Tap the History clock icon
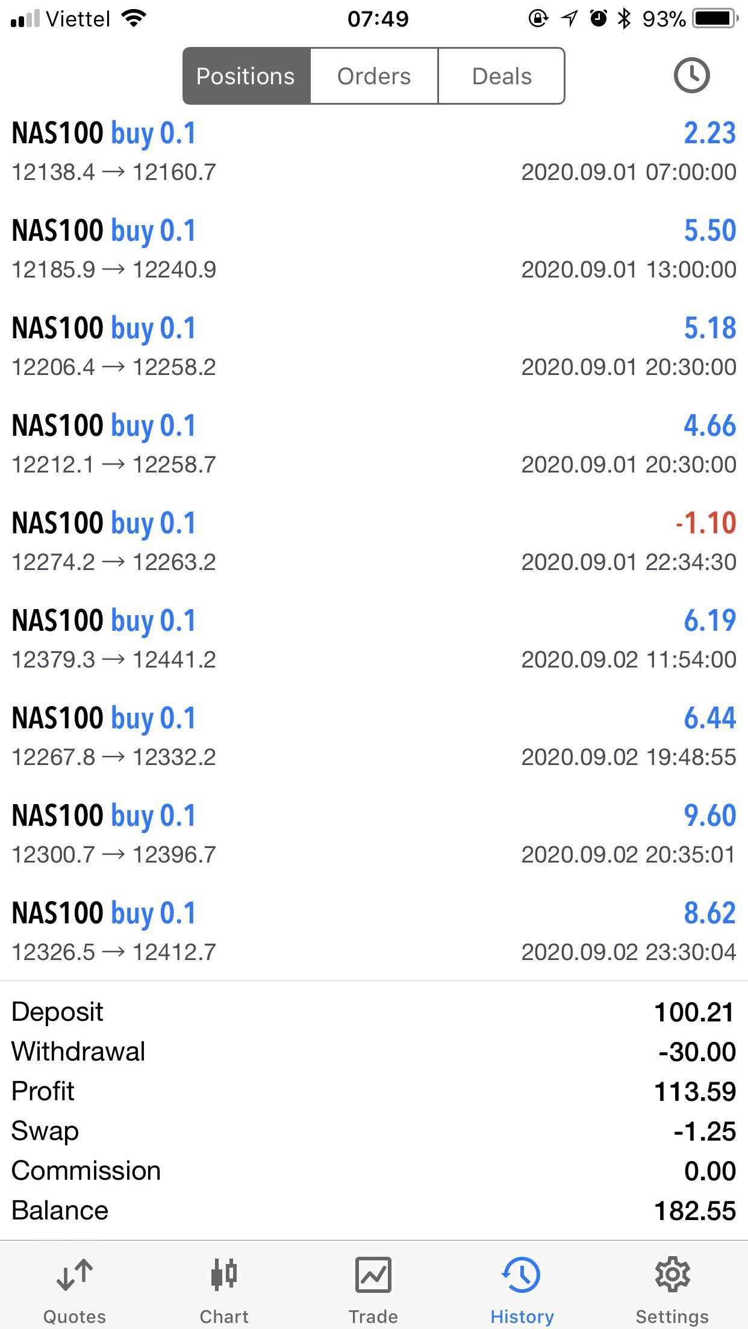 click(522, 1274)
